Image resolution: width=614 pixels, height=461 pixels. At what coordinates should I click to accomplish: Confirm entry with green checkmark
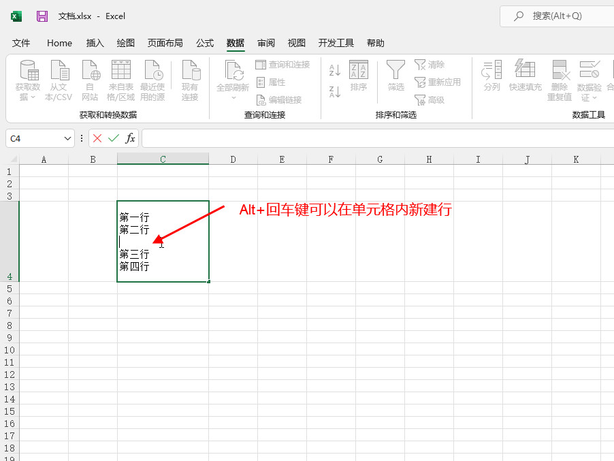[x=114, y=138]
